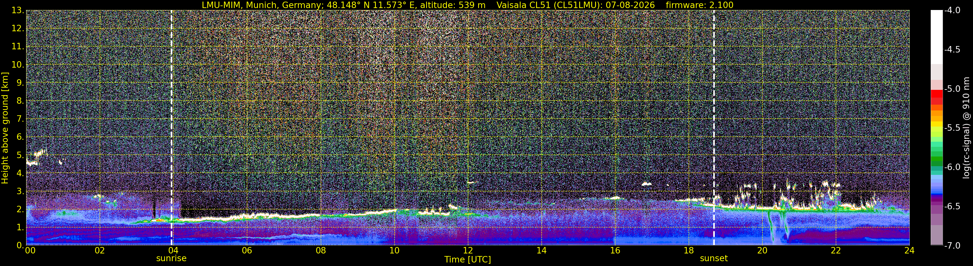The height and width of the screenshot is (266, 973).
Task: Click time axis tick label '20'
Action: coord(762,251)
